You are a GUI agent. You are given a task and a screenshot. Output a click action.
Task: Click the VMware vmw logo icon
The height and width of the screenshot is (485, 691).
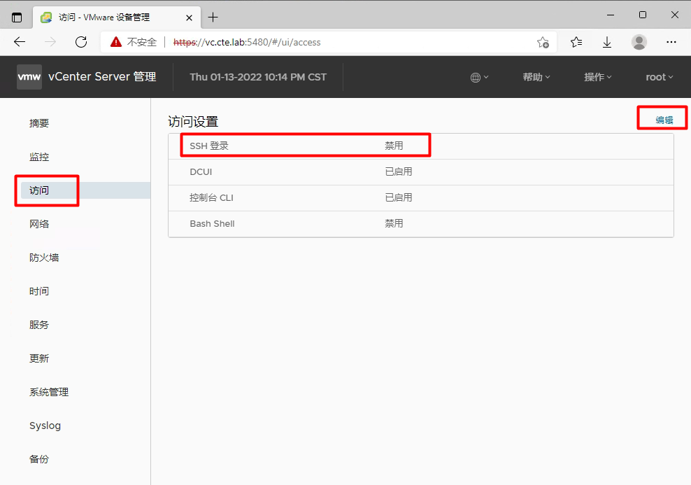tap(29, 77)
